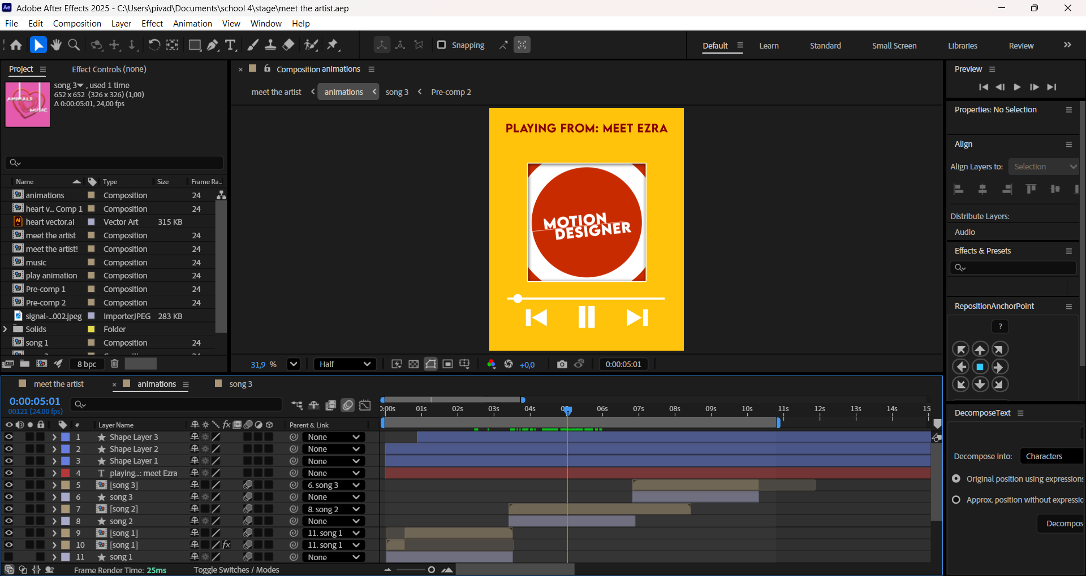
Task: Switch to the meet the artist timeline tab
Action: (58, 384)
